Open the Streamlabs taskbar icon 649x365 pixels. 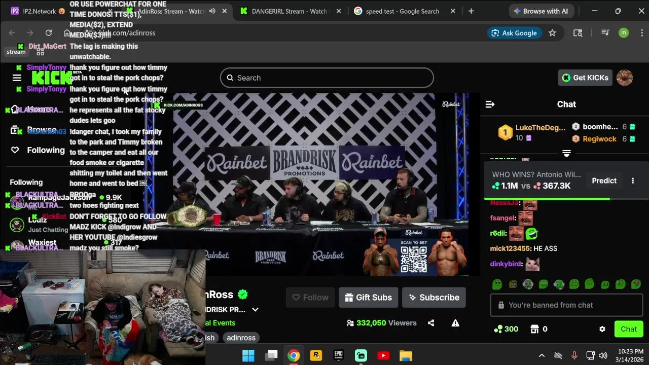(x=361, y=355)
